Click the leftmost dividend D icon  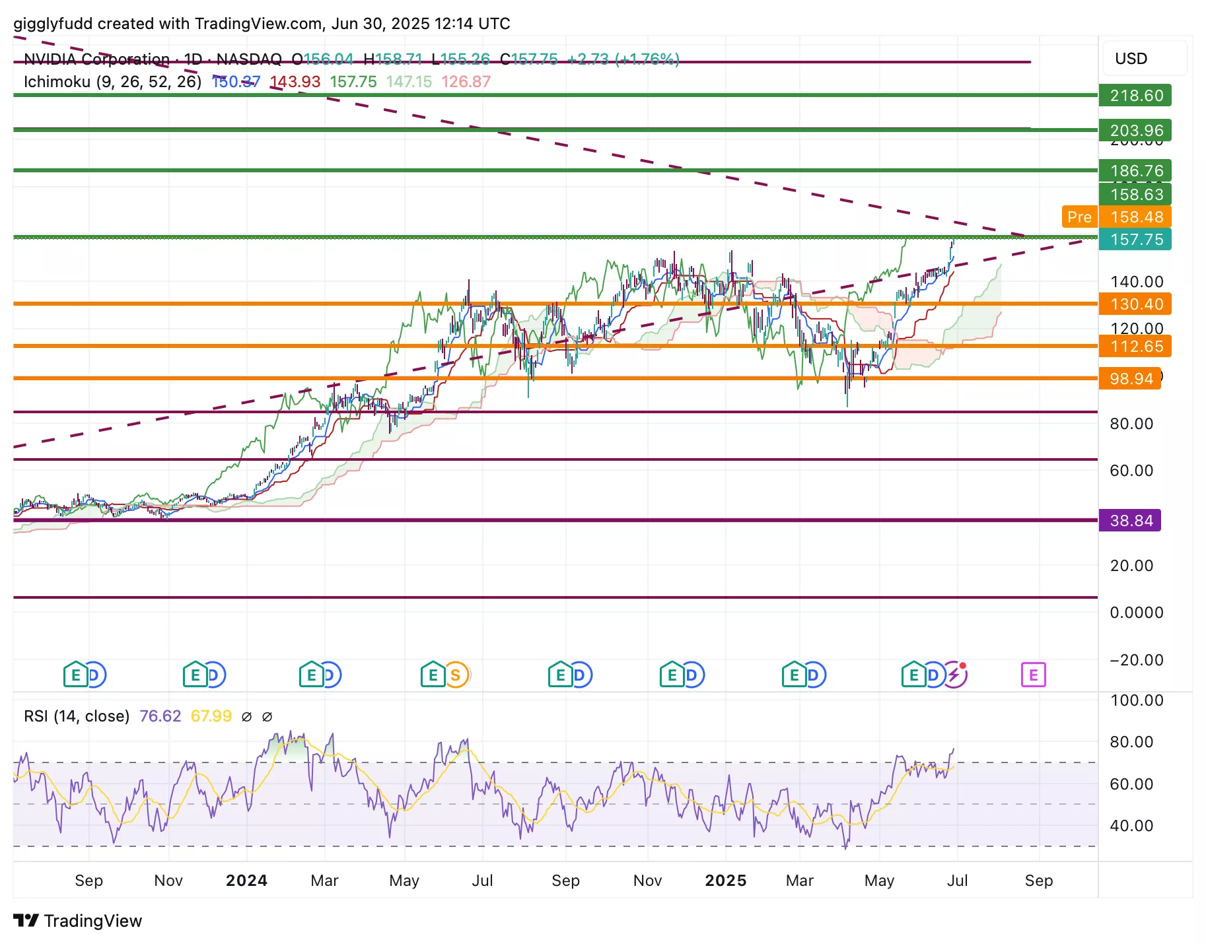click(95, 675)
